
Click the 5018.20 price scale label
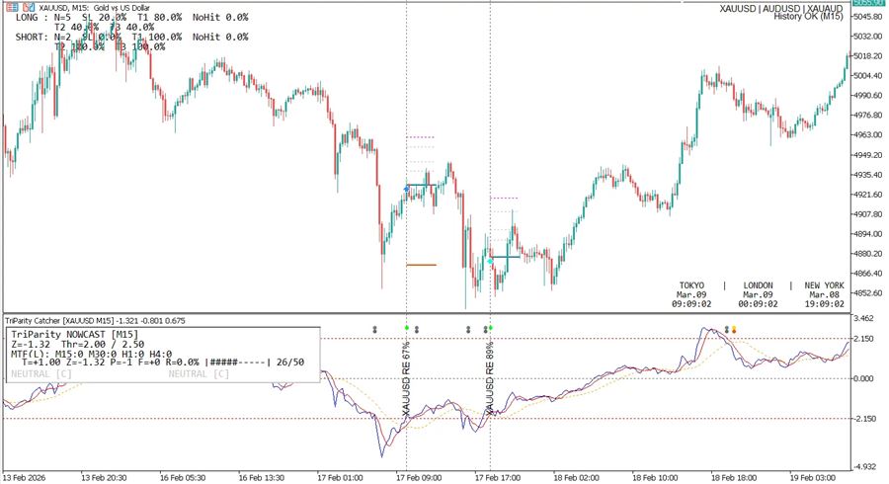867,56
